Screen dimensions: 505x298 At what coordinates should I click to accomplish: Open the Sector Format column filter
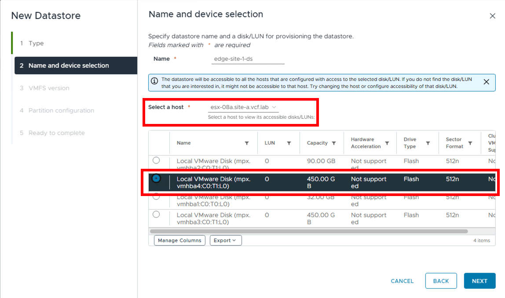click(471, 143)
